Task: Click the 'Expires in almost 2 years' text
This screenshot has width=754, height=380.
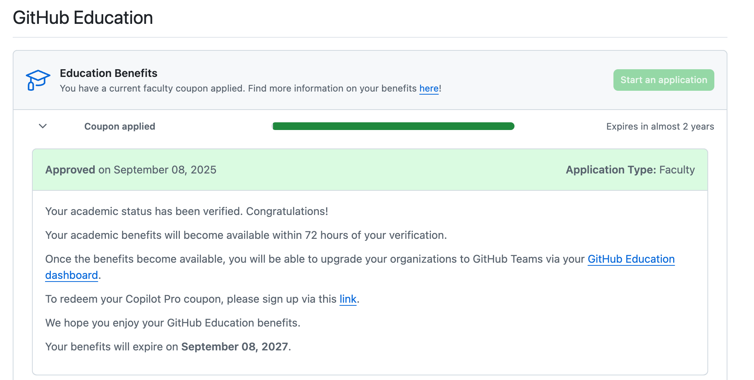Action: [x=660, y=127]
